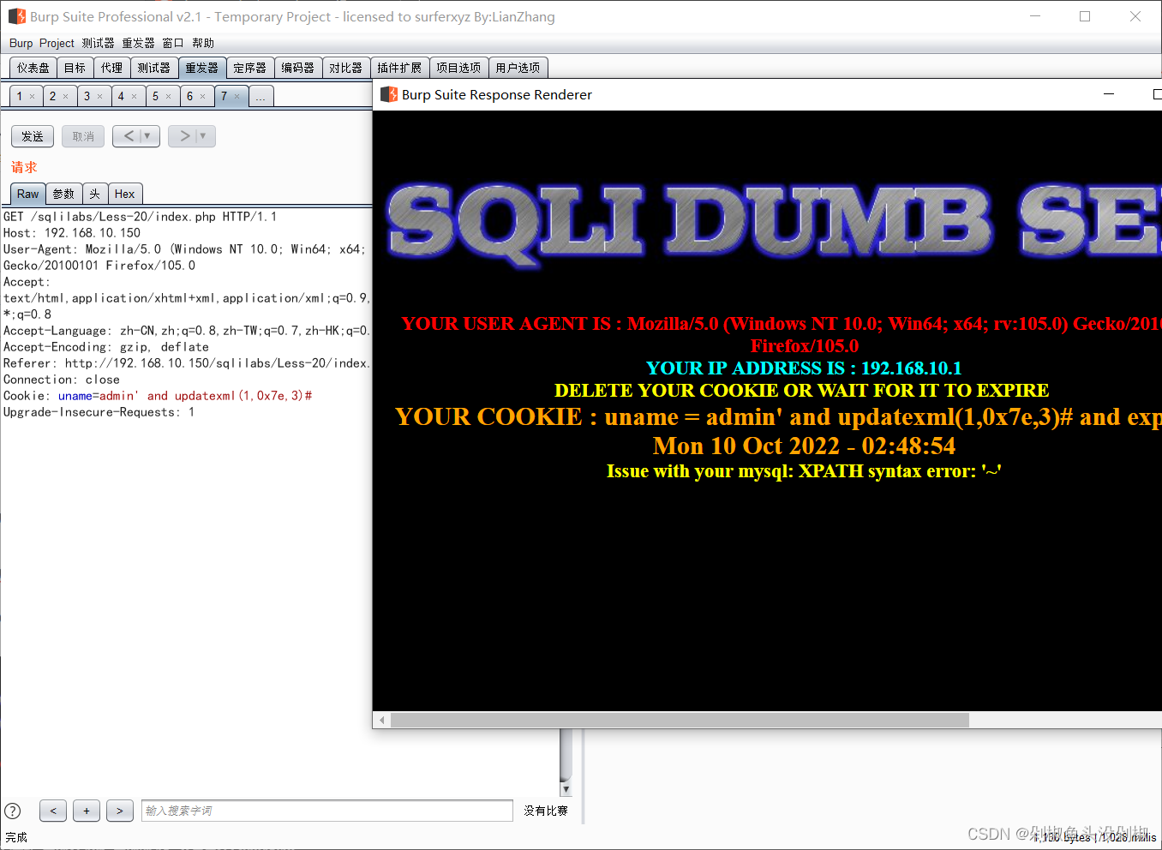Image resolution: width=1162 pixels, height=850 pixels.
Task: Switch to the 仪表盘 tab
Action: pyautogui.click(x=33, y=68)
